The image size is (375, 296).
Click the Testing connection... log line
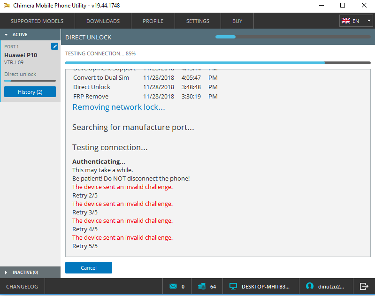[110, 147]
